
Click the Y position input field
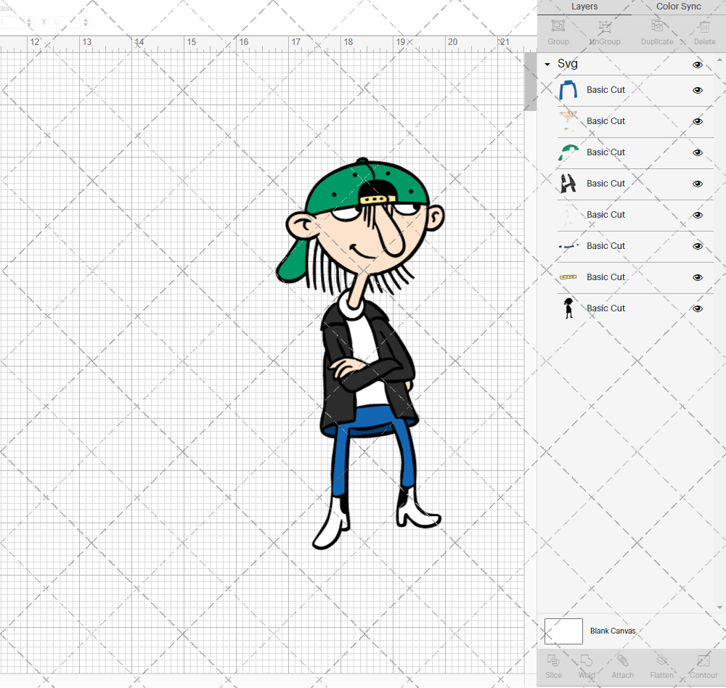pyautogui.click(x=65, y=22)
